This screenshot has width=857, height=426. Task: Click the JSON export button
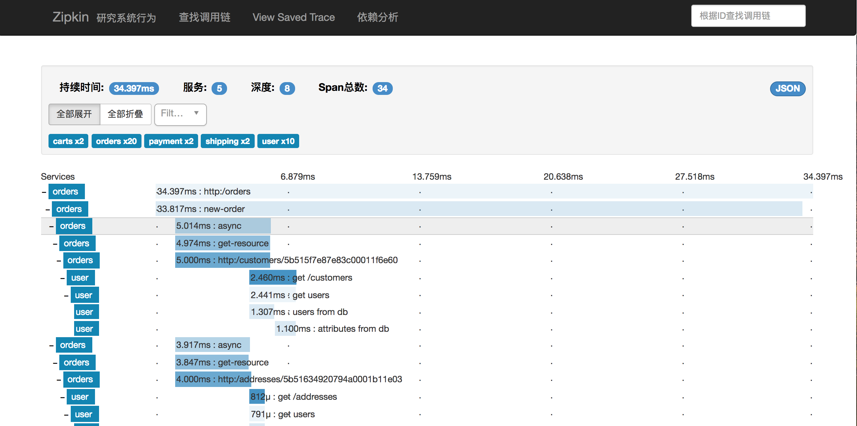(788, 88)
